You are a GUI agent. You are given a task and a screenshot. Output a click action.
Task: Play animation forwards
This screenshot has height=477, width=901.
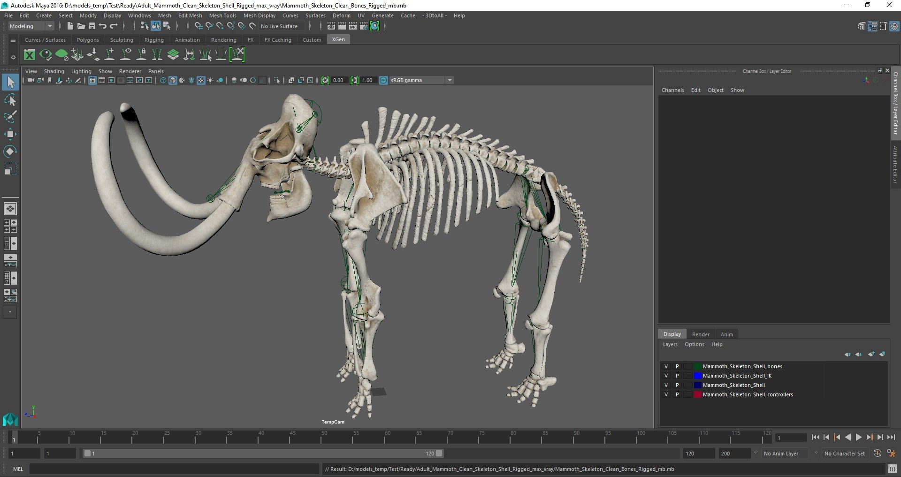click(x=858, y=437)
